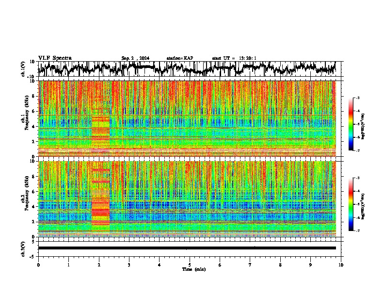
Task: Click the "station=KAP" header label
Action: [x=180, y=58]
